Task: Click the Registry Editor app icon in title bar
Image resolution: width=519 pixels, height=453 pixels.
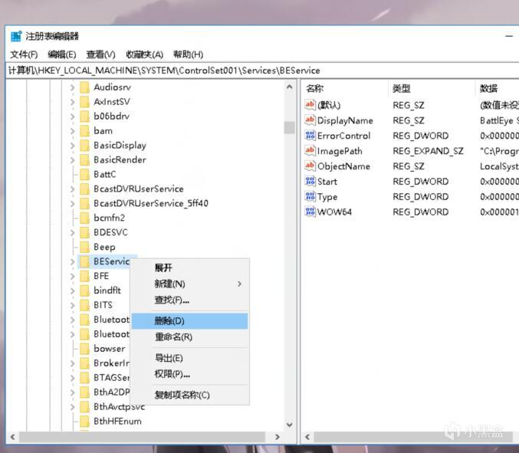Action: pos(16,36)
